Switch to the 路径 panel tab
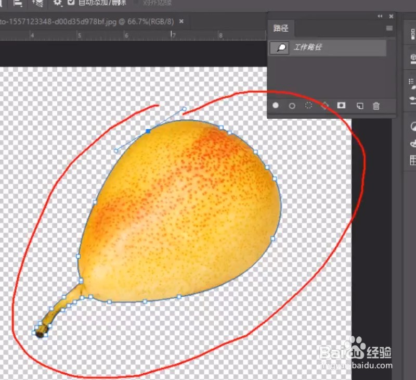The image size is (416, 380). click(281, 29)
